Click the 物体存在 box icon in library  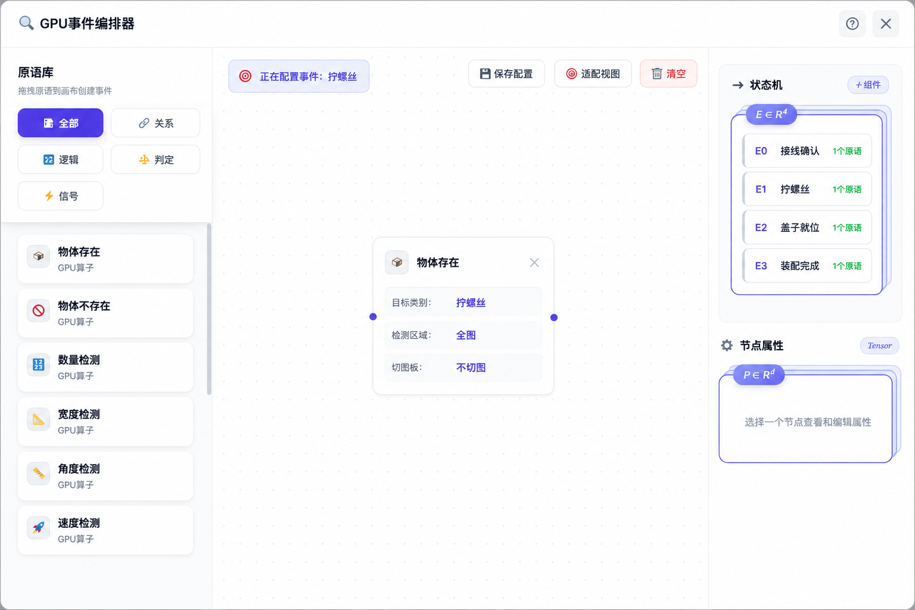point(39,256)
